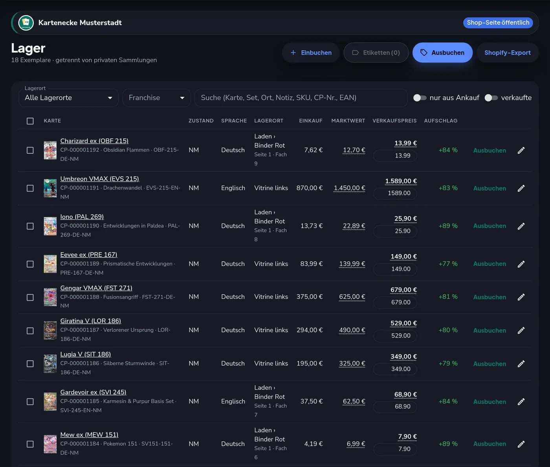The image size is (550, 467).
Task: Open the Shopify-Export option
Action: (508, 53)
